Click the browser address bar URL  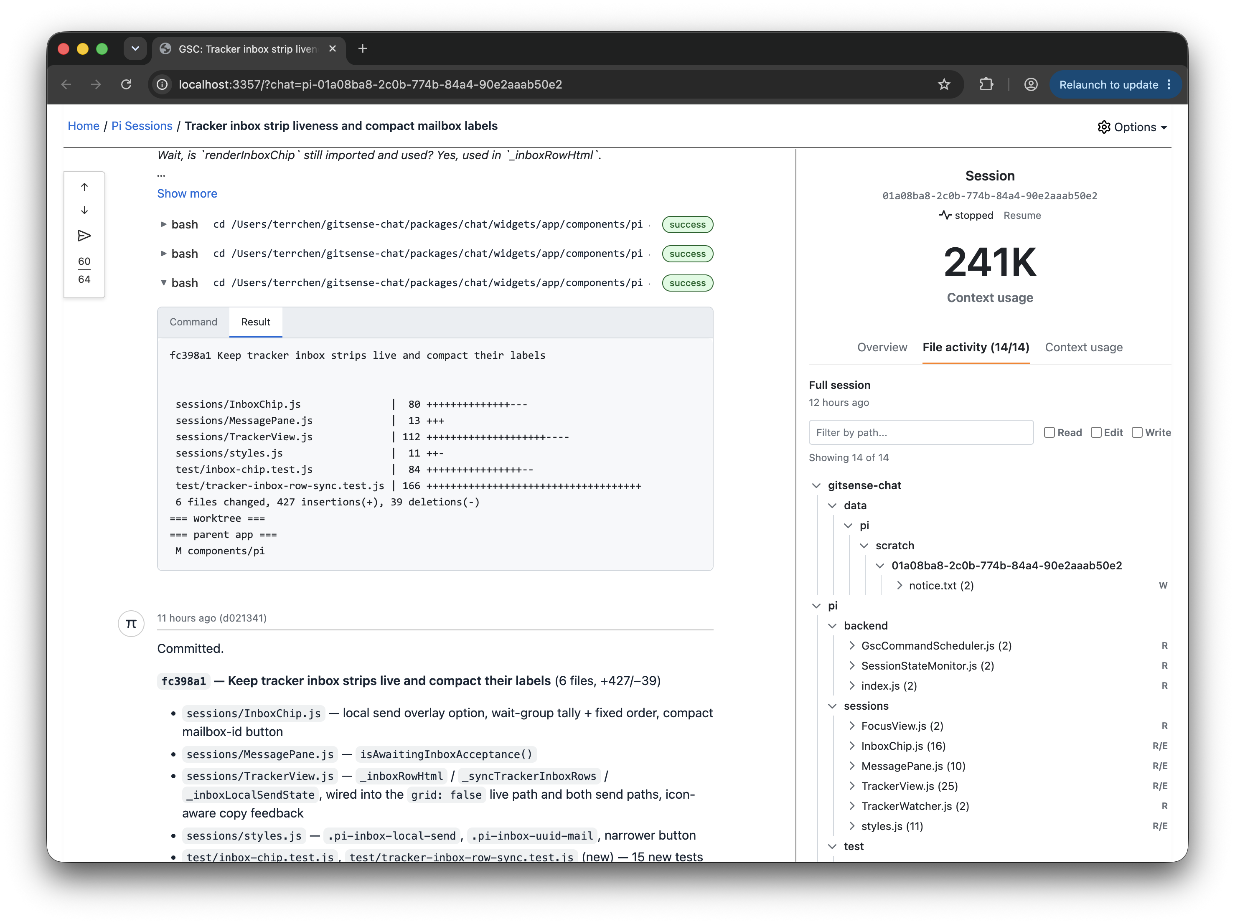tap(370, 84)
